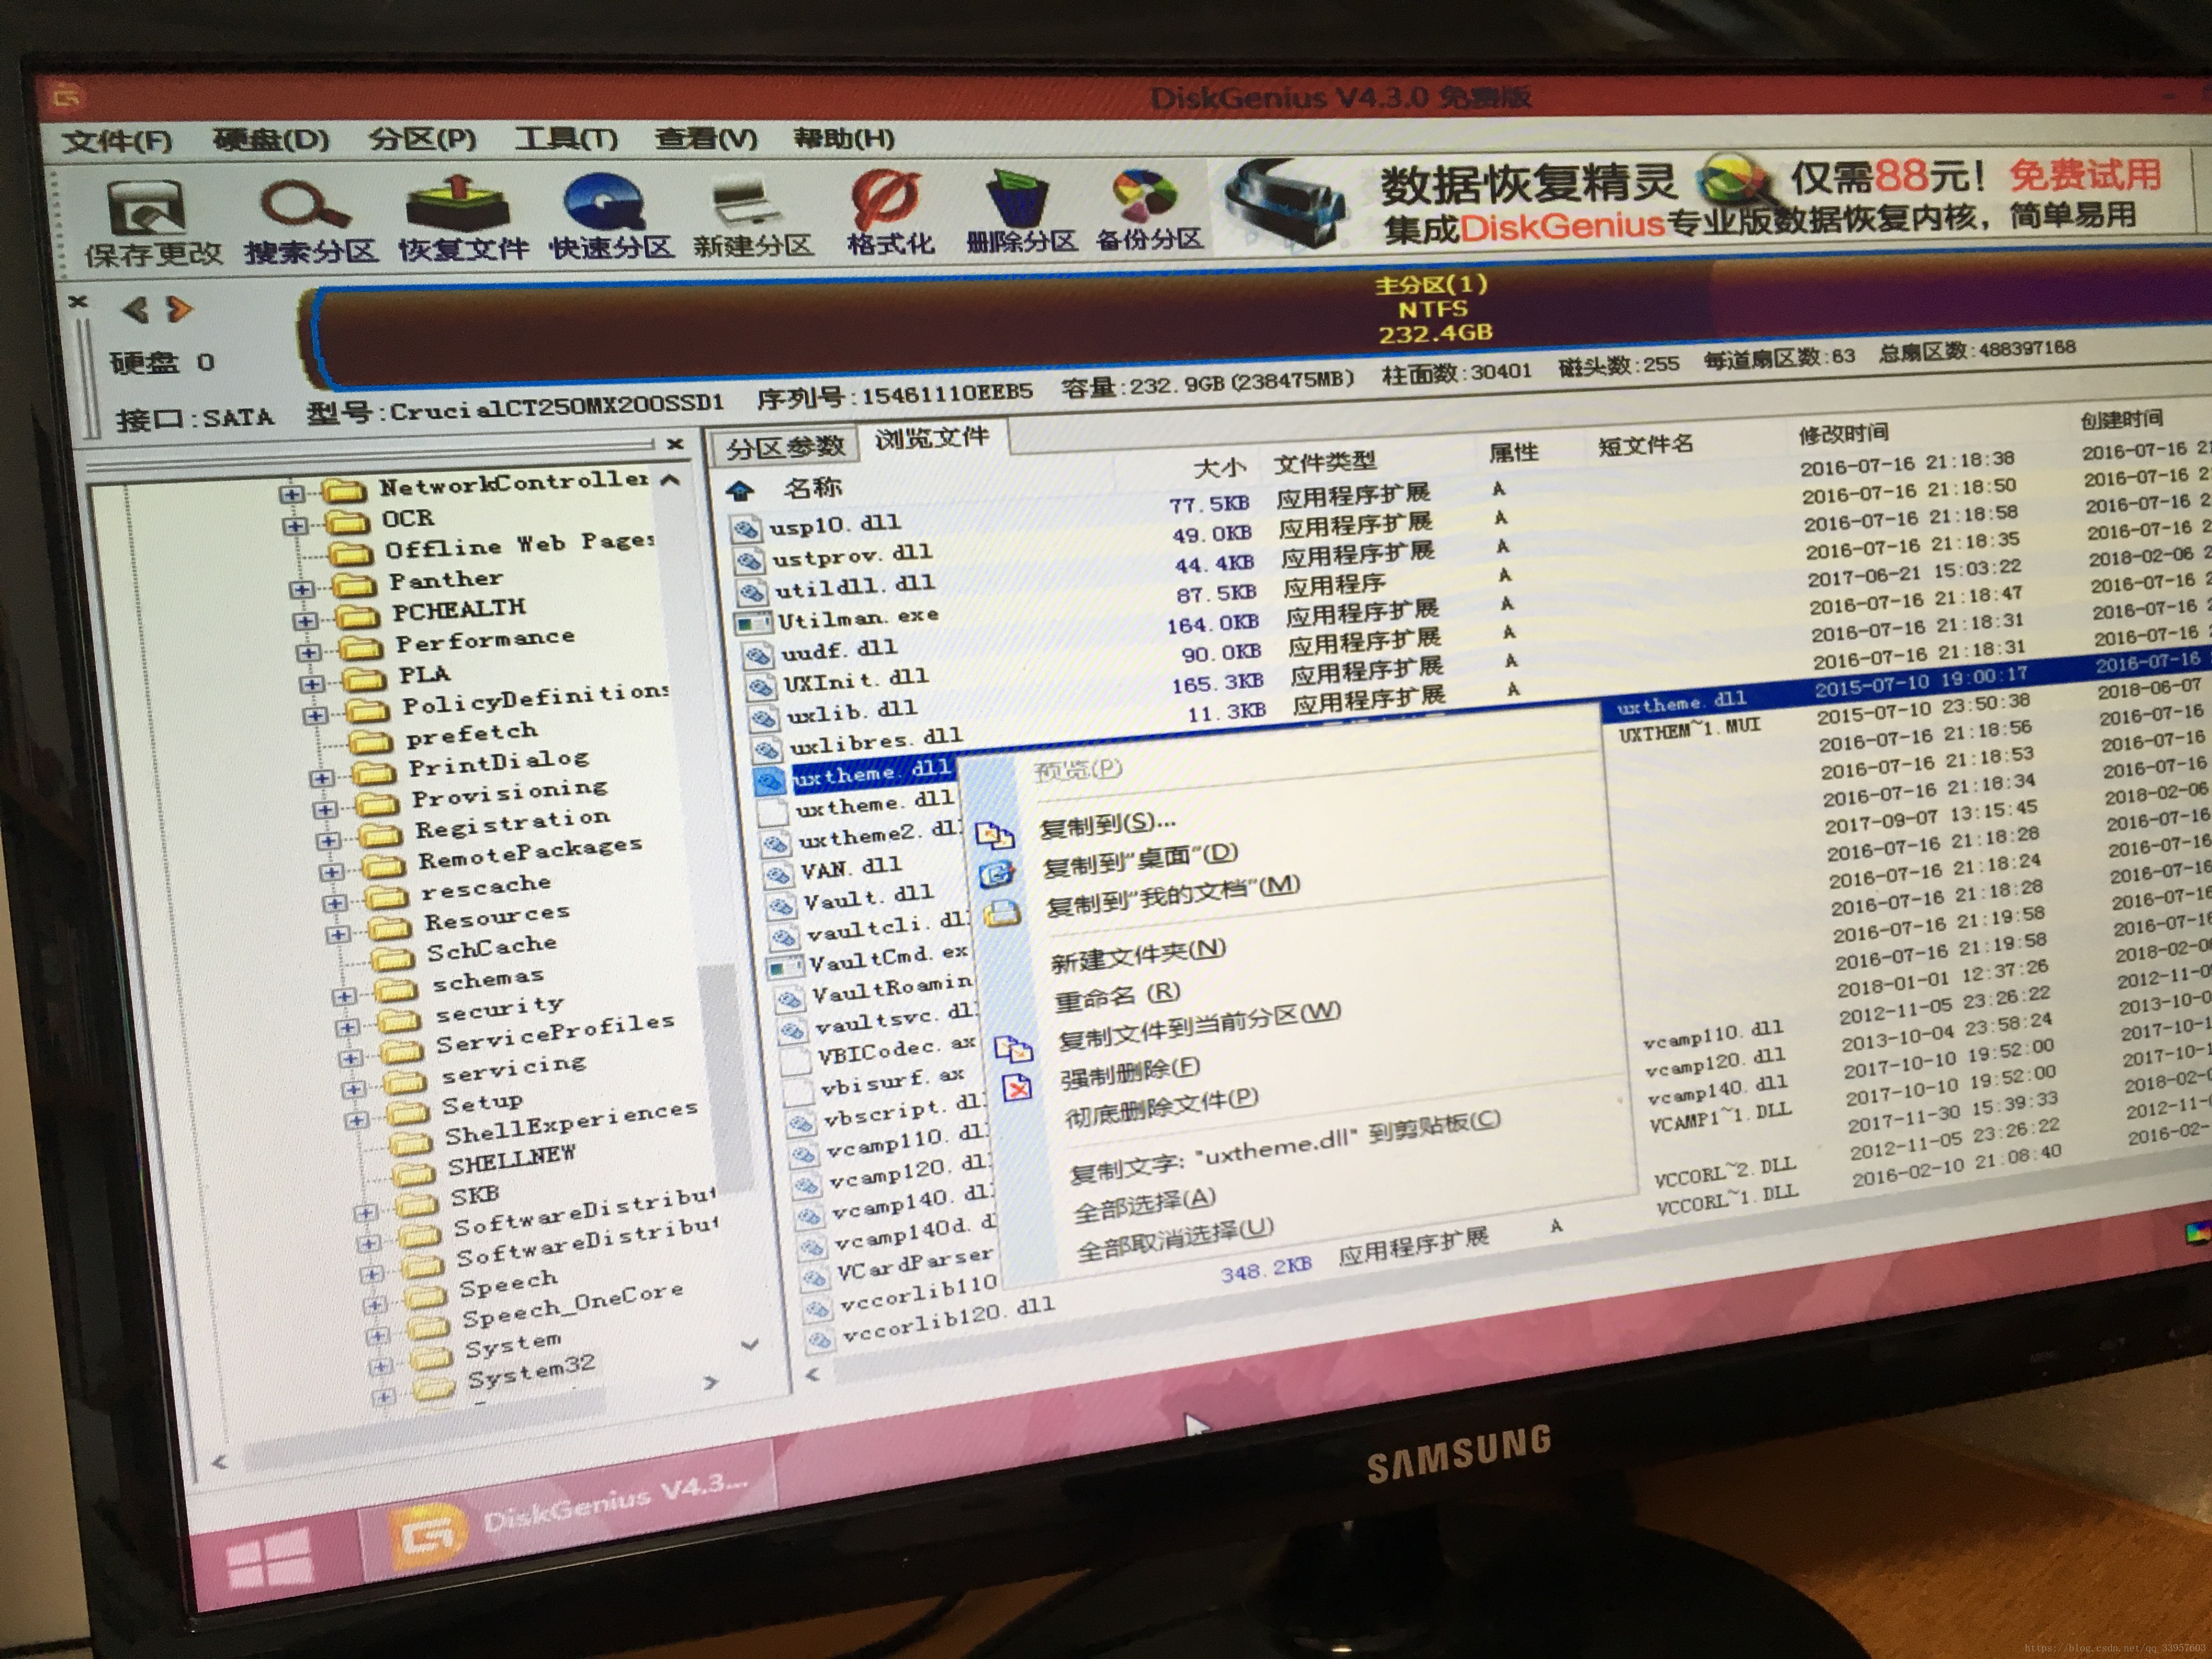The image size is (2212, 1659).
Task: Click the VaultCmd.exe application icon
Action: coord(786,967)
